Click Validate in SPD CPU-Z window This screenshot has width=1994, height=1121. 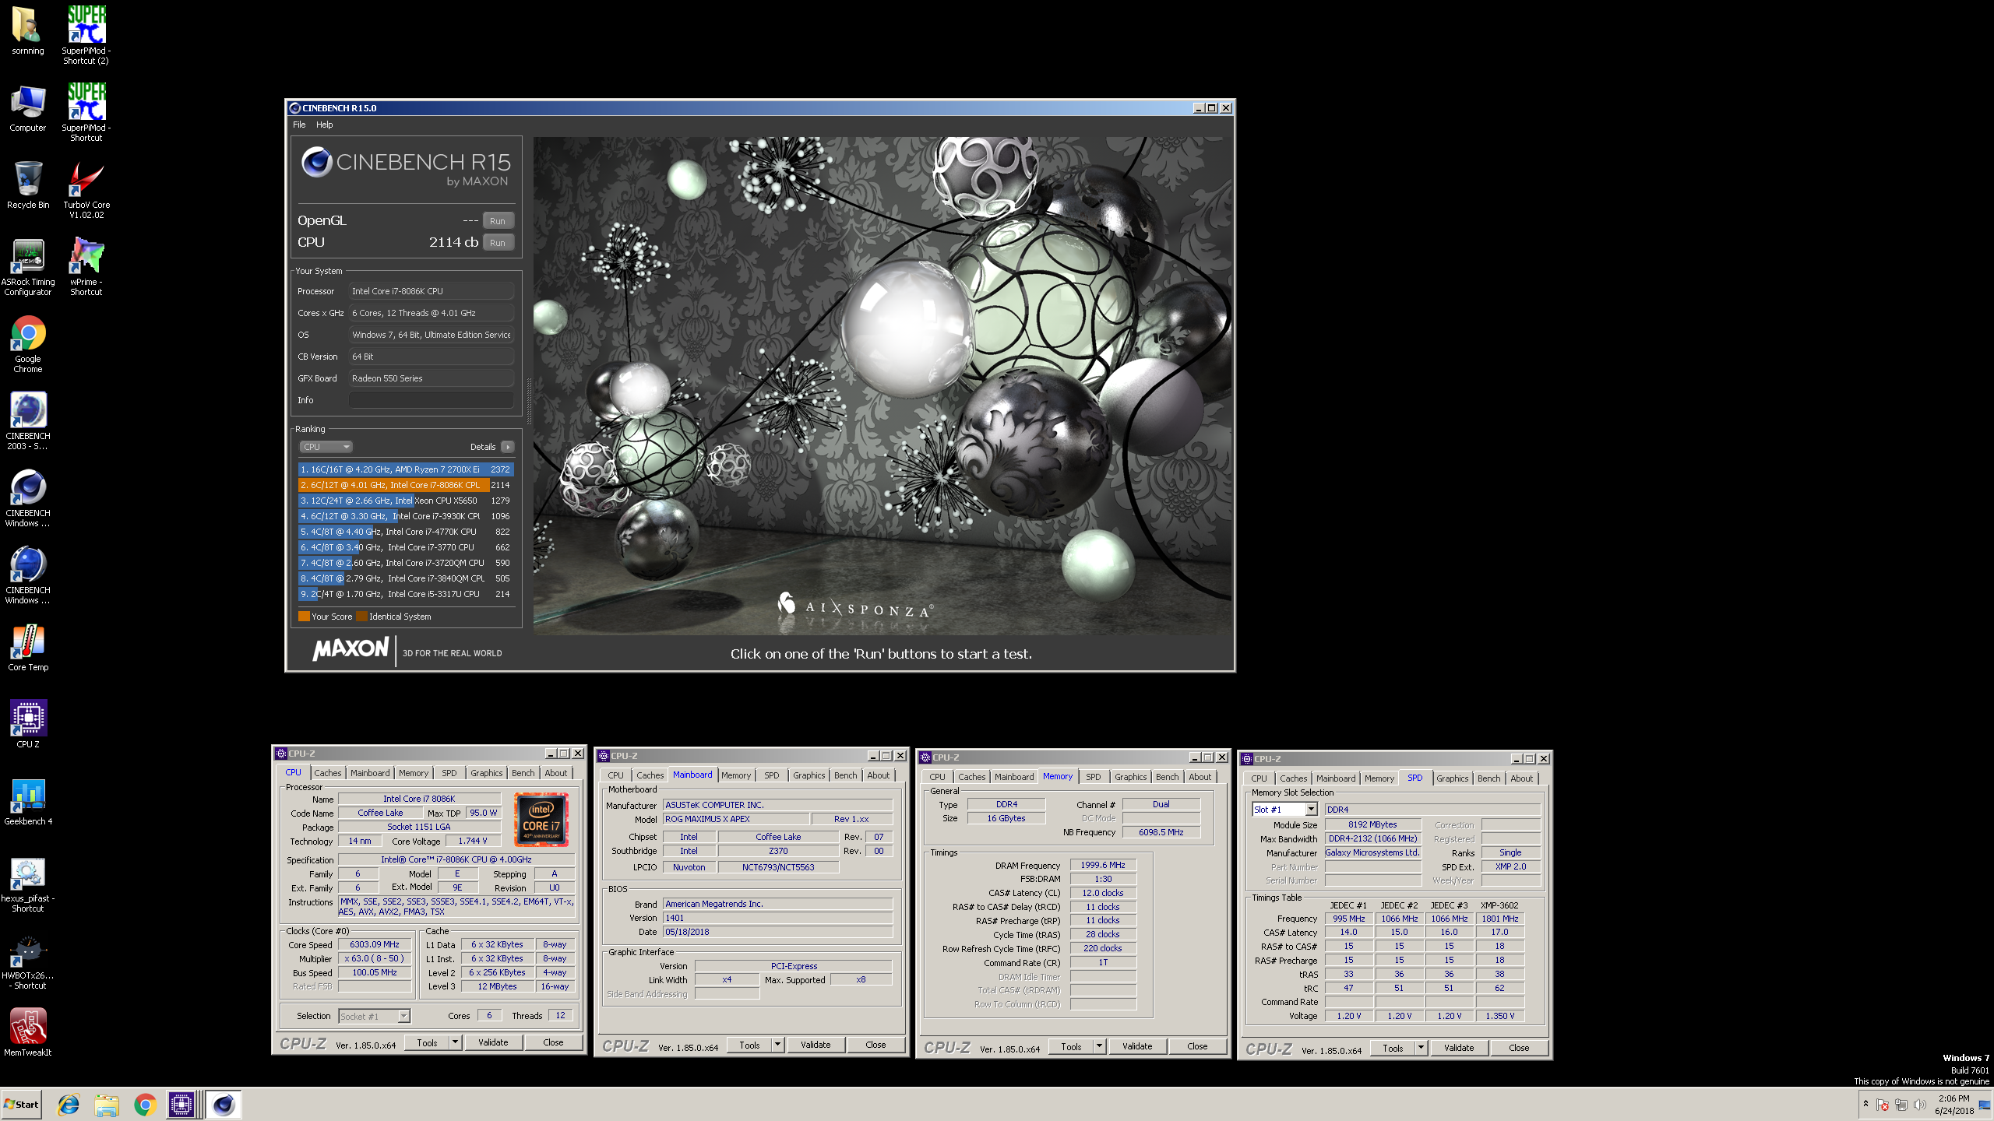click(1459, 1048)
